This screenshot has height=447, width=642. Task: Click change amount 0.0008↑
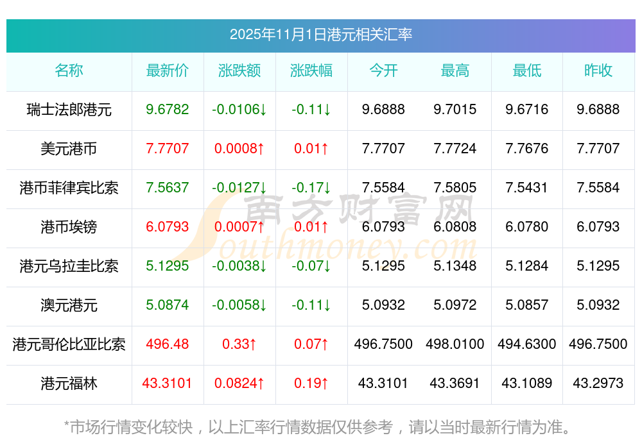pos(239,148)
